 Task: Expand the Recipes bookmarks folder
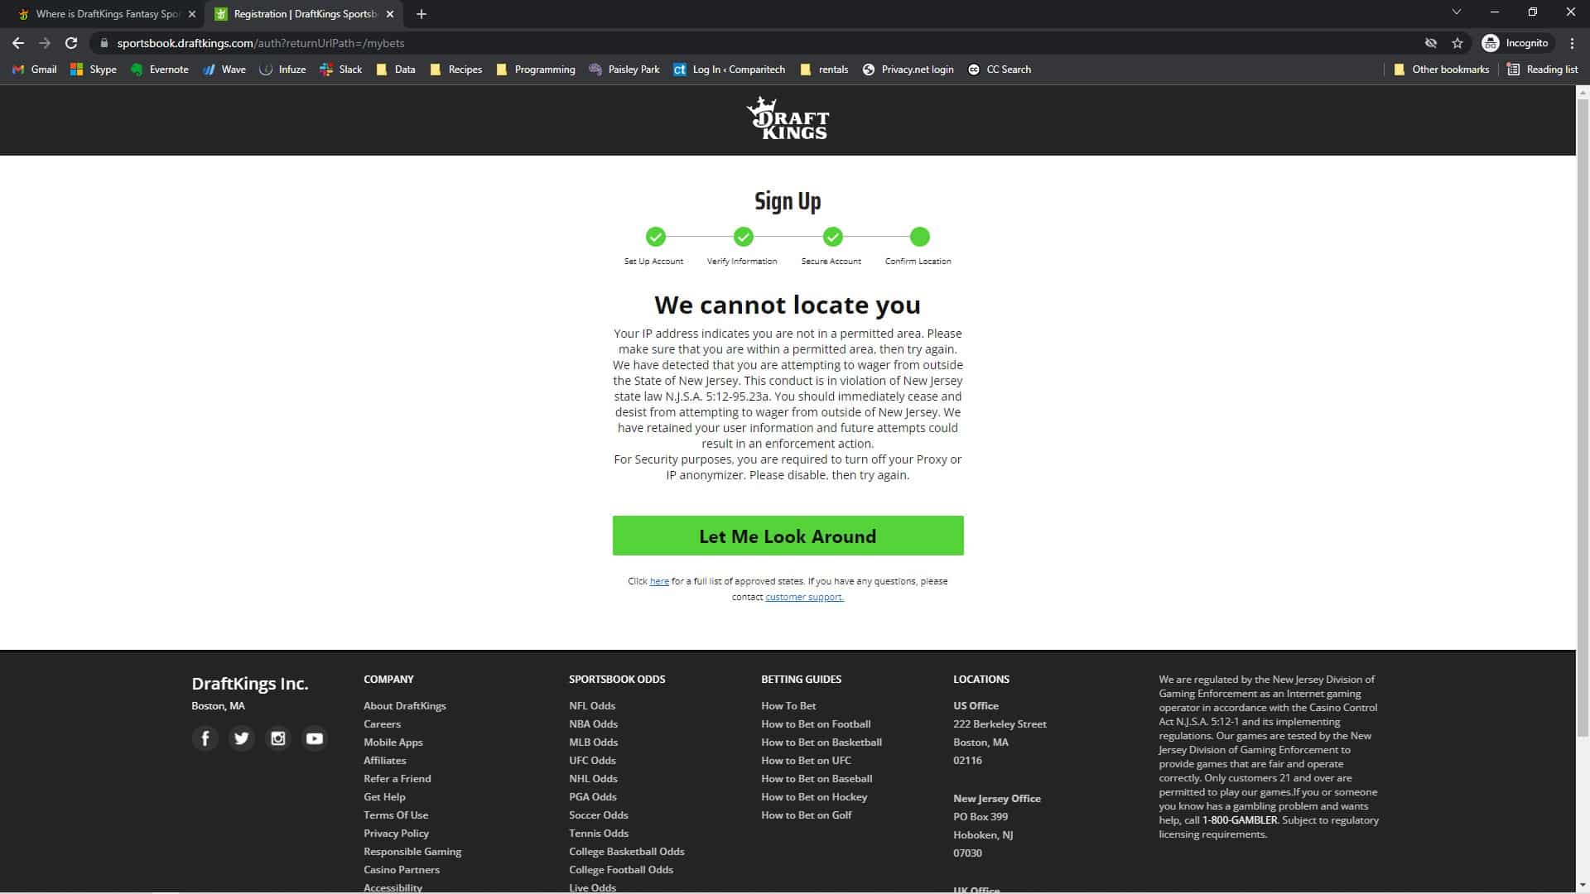(456, 70)
